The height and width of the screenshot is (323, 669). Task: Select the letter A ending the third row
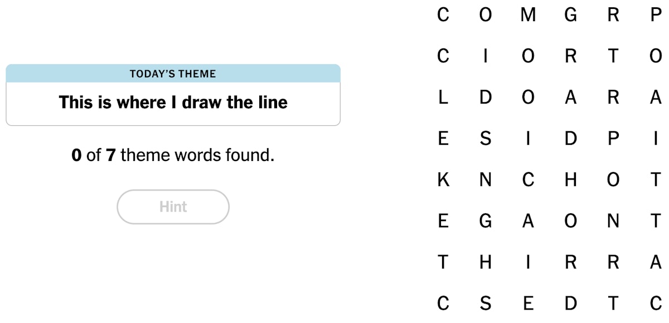[655, 97]
